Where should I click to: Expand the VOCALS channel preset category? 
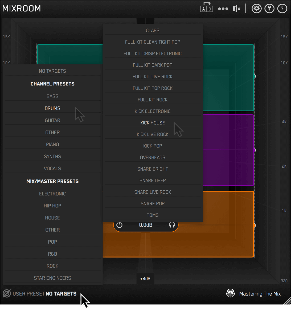point(52,169)
